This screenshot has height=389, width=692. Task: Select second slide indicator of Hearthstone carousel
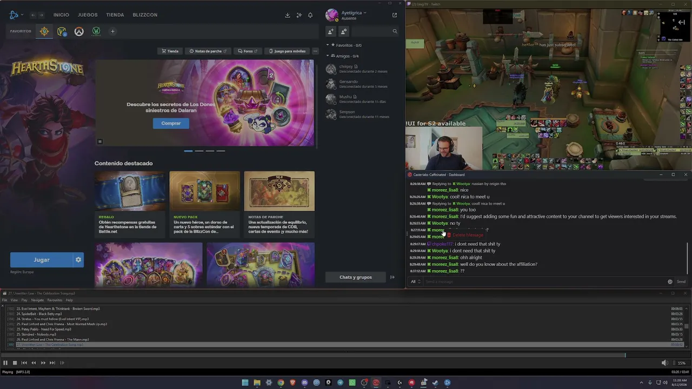pos(199,151)
